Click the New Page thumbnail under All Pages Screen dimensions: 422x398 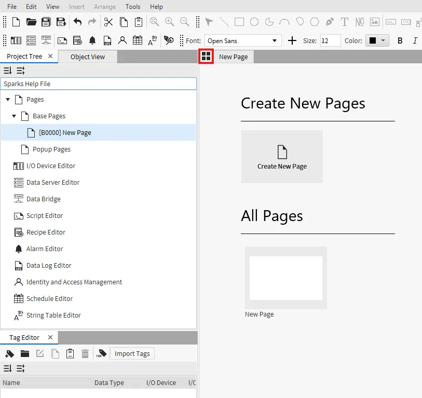tap(285, 278)
